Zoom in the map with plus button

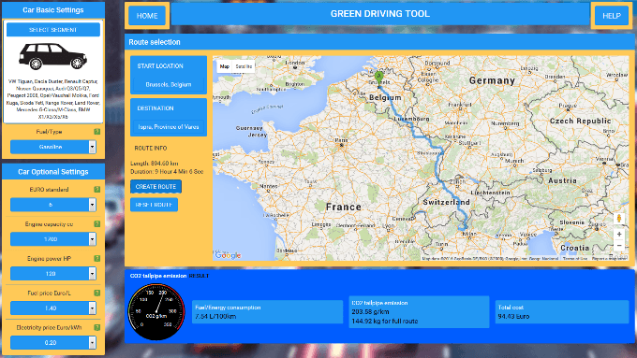pyautogui.click(x=619, y=235)
